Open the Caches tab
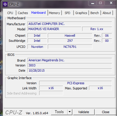Screen dimensions: 117x116 [23, 13]
